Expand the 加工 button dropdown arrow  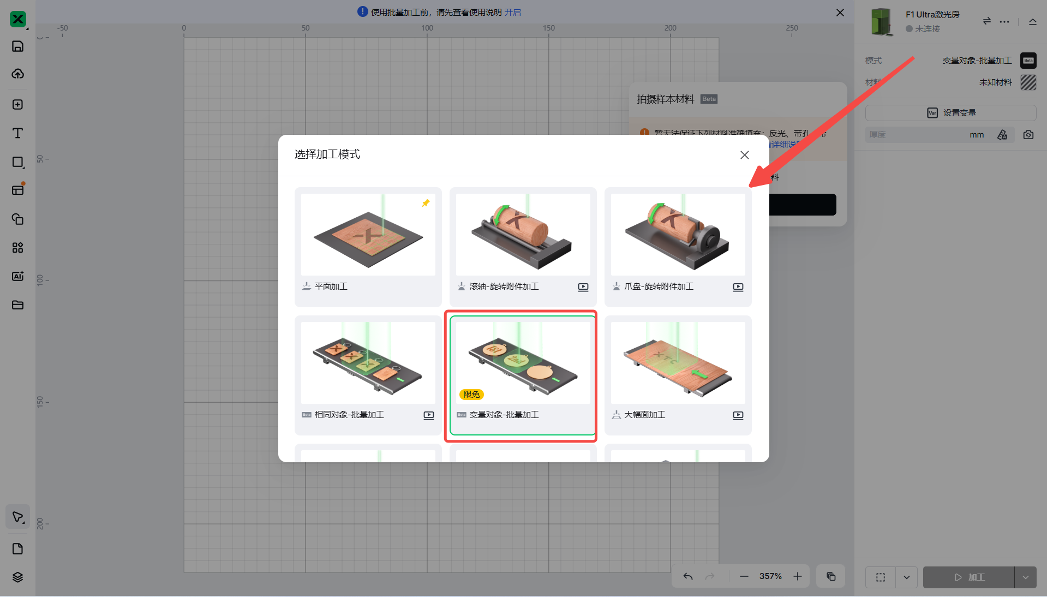pos(1026,577)
